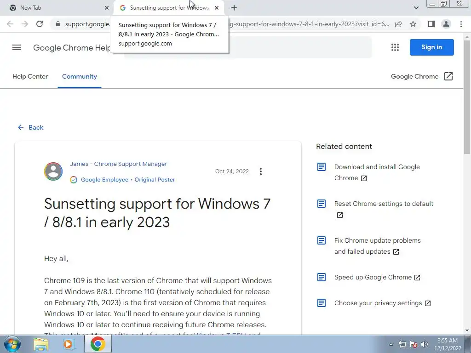The width and height of the screenshot is (471, 353).
Task: Click Chrome icon in taskbar
Action: [98, 344]
